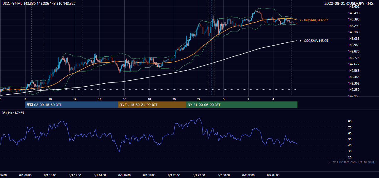Click the 142.155 price axis label
The image size is (379, 178).
pyautogui.click(x=354, y=96)
